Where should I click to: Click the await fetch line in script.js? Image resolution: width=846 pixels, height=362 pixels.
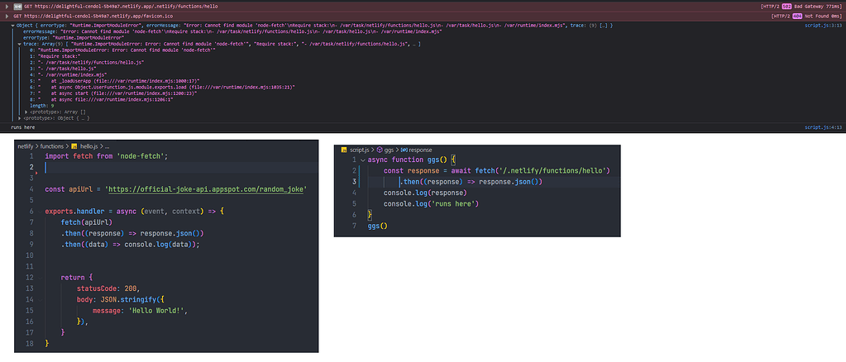pos(496,170)
